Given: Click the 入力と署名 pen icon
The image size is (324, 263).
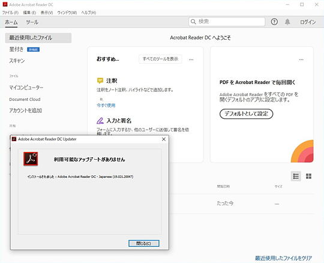Looking at the screenshot, I should click(100, 121).
